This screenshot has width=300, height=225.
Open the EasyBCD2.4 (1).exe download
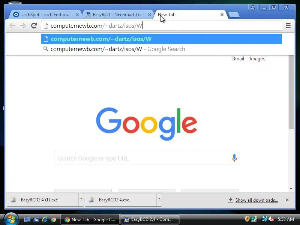pos(43,200)
